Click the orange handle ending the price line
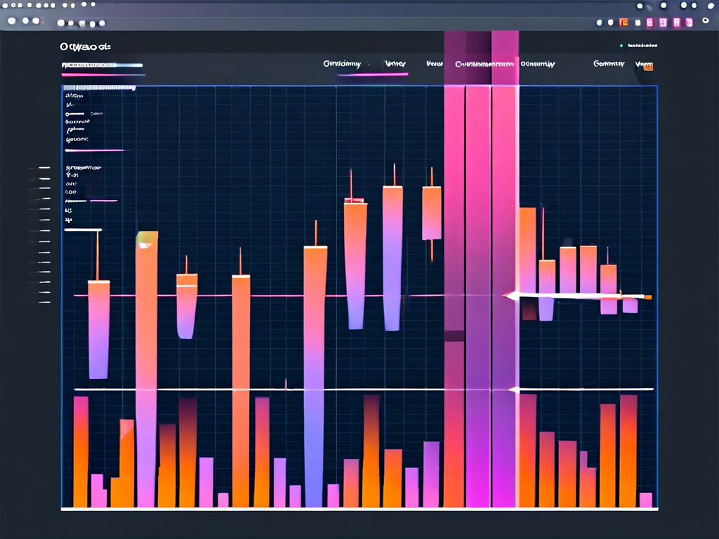Screen dimensions: 719x539 tap(647, 297)
